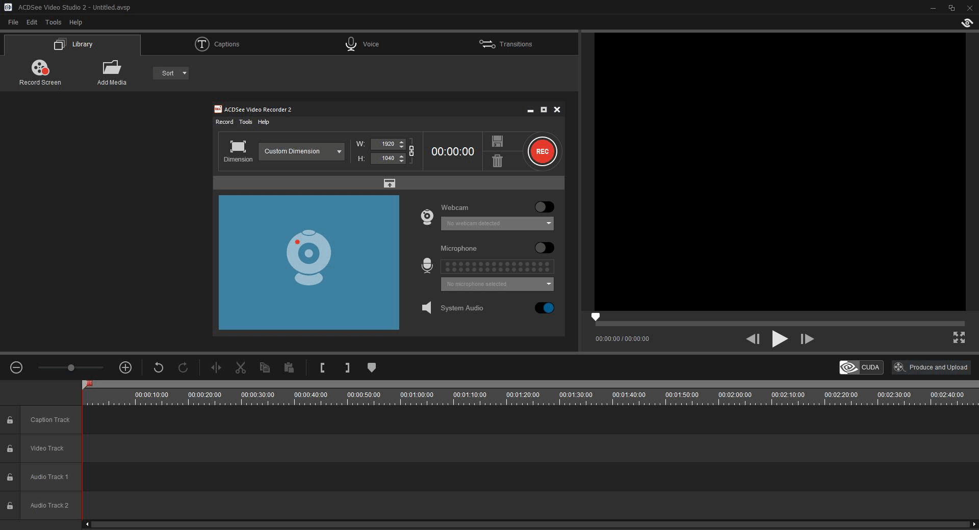Viewport: 979px width, 530px height.
Task: Play the preview video
Action: 780,339
